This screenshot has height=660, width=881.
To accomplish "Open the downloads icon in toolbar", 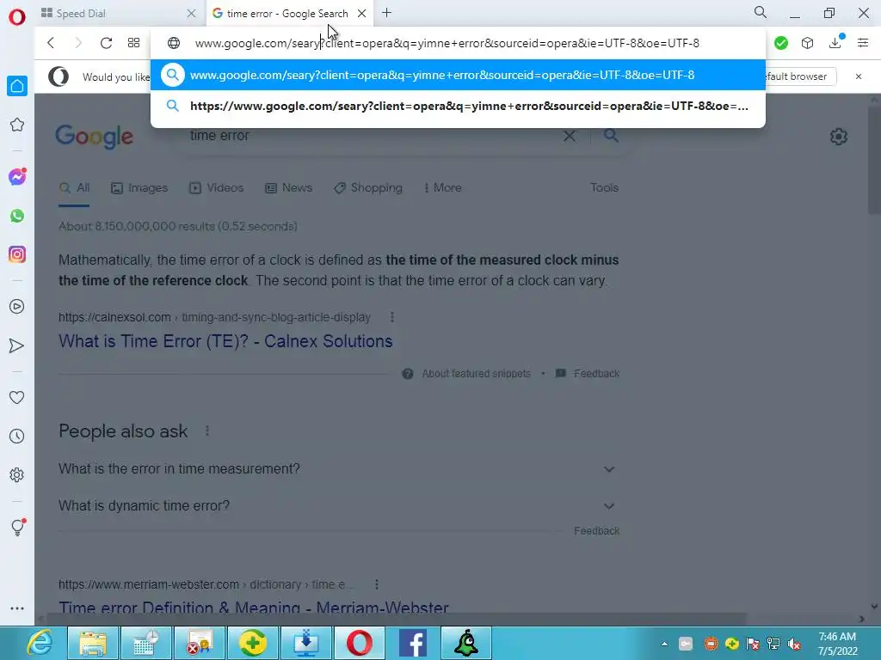I will (835, 43).
